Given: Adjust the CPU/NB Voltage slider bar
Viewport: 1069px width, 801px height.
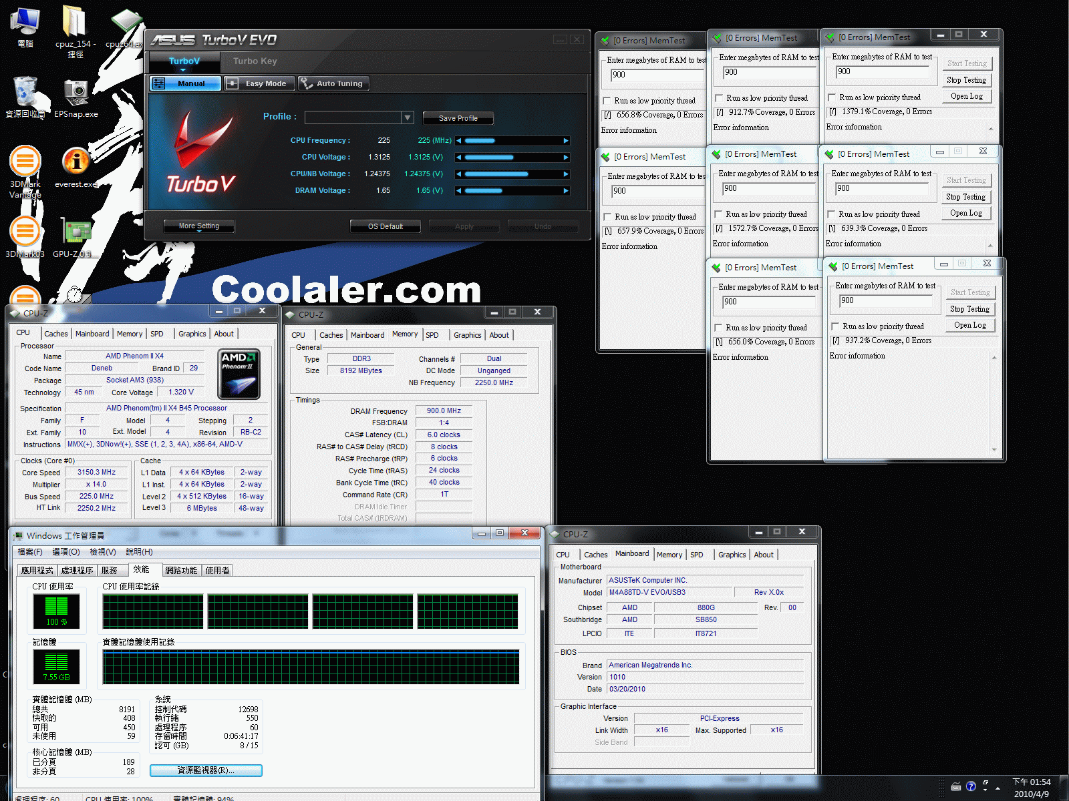Looking at the screenshot, I should (512, 174).
